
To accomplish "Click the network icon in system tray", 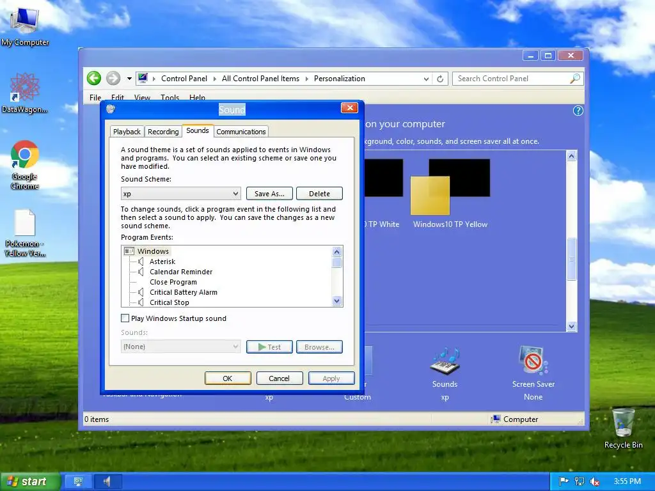I will tap(580, 481).
